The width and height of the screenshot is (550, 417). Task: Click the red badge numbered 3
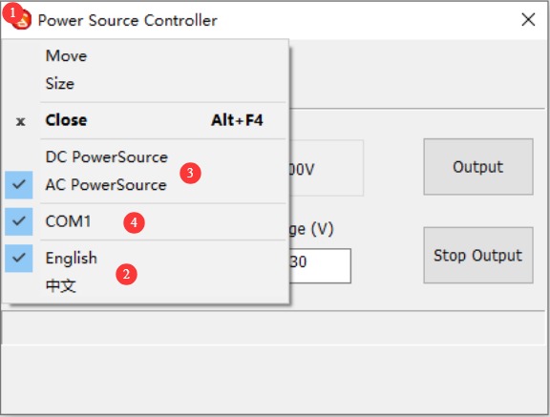click(190, 173)
